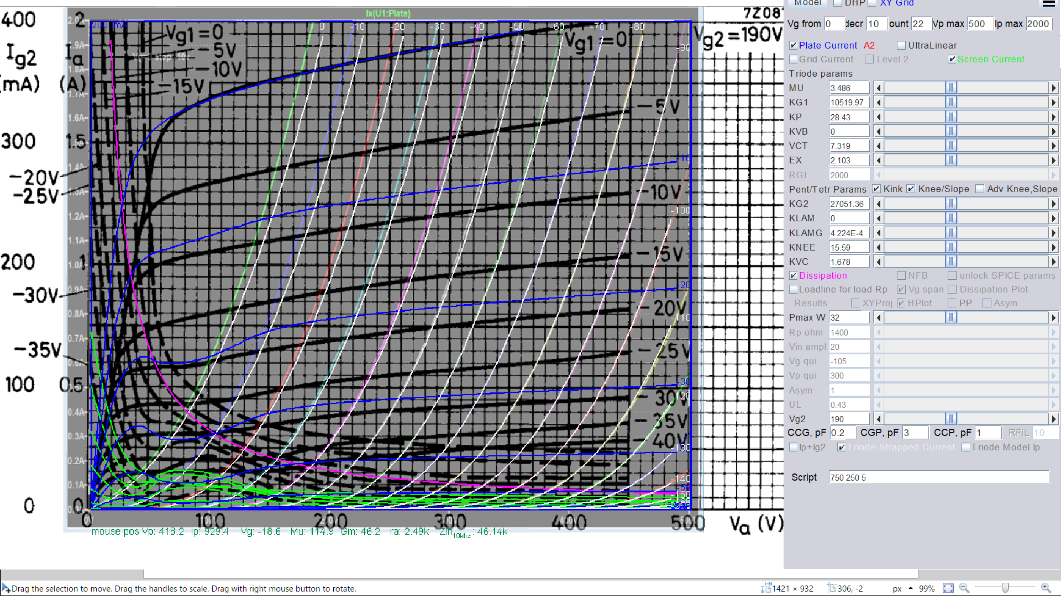Viewport: 1061px width, 596px height.
Task: Click the selection arrow tool icon in status bar
Action: pos(6,588)
